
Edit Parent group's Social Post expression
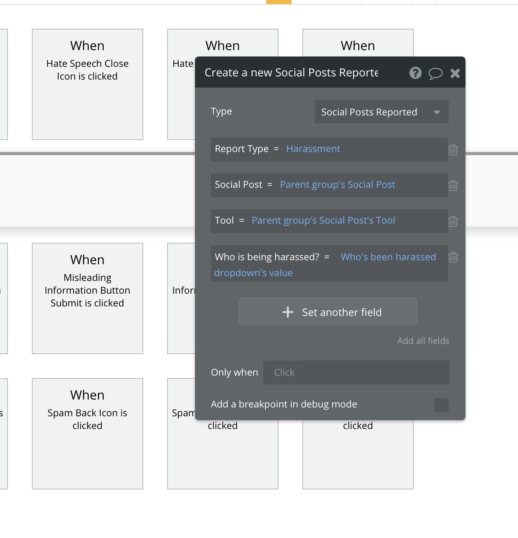click(337, 185)
